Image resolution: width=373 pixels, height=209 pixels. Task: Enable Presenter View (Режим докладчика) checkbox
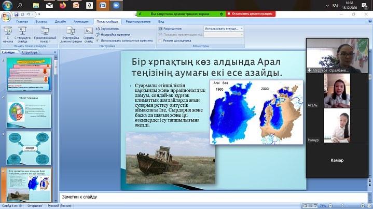pos(160,40)
